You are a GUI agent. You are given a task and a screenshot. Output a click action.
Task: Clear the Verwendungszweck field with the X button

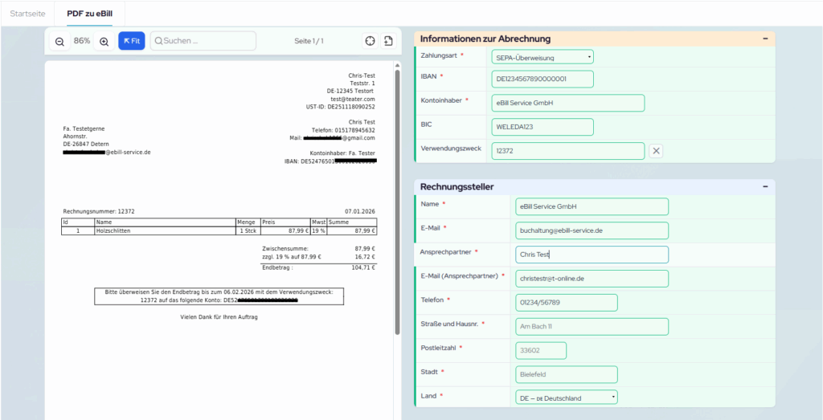656,151
